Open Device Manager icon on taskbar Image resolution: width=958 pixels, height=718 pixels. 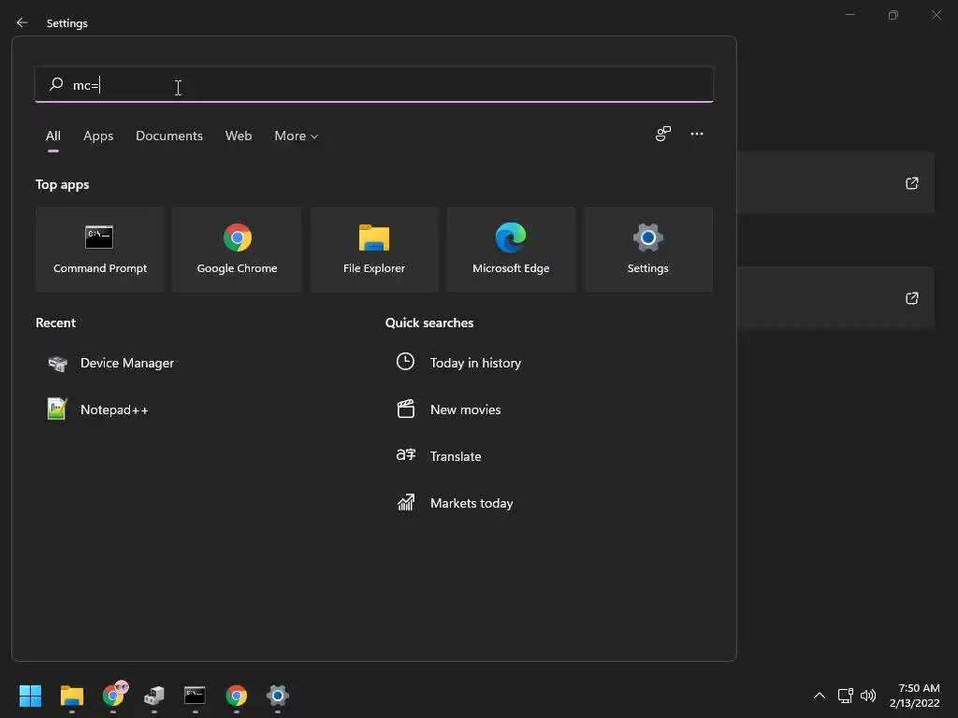pos(154,696)
